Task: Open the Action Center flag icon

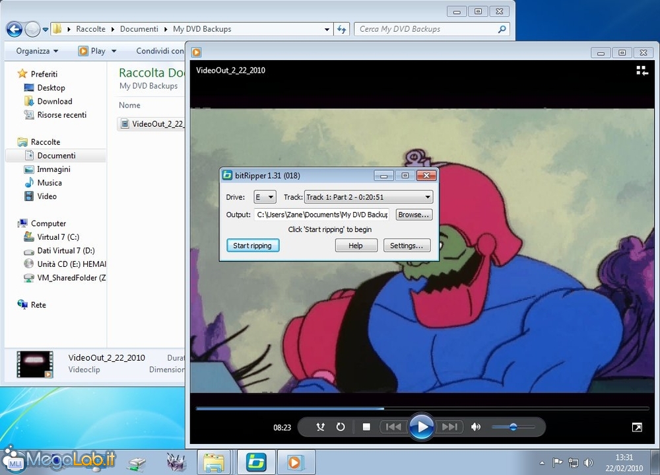Action: pos(557,462)
